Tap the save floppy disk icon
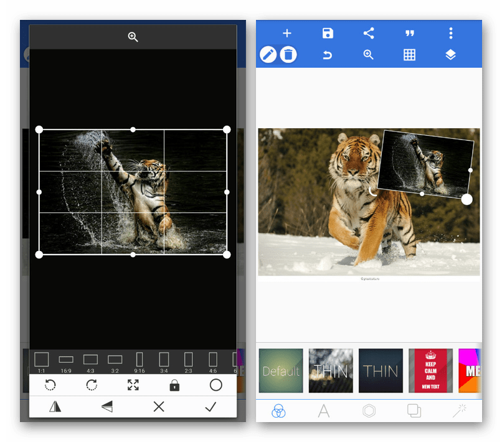Screen dimensions: 502x442 pos(328,34)
